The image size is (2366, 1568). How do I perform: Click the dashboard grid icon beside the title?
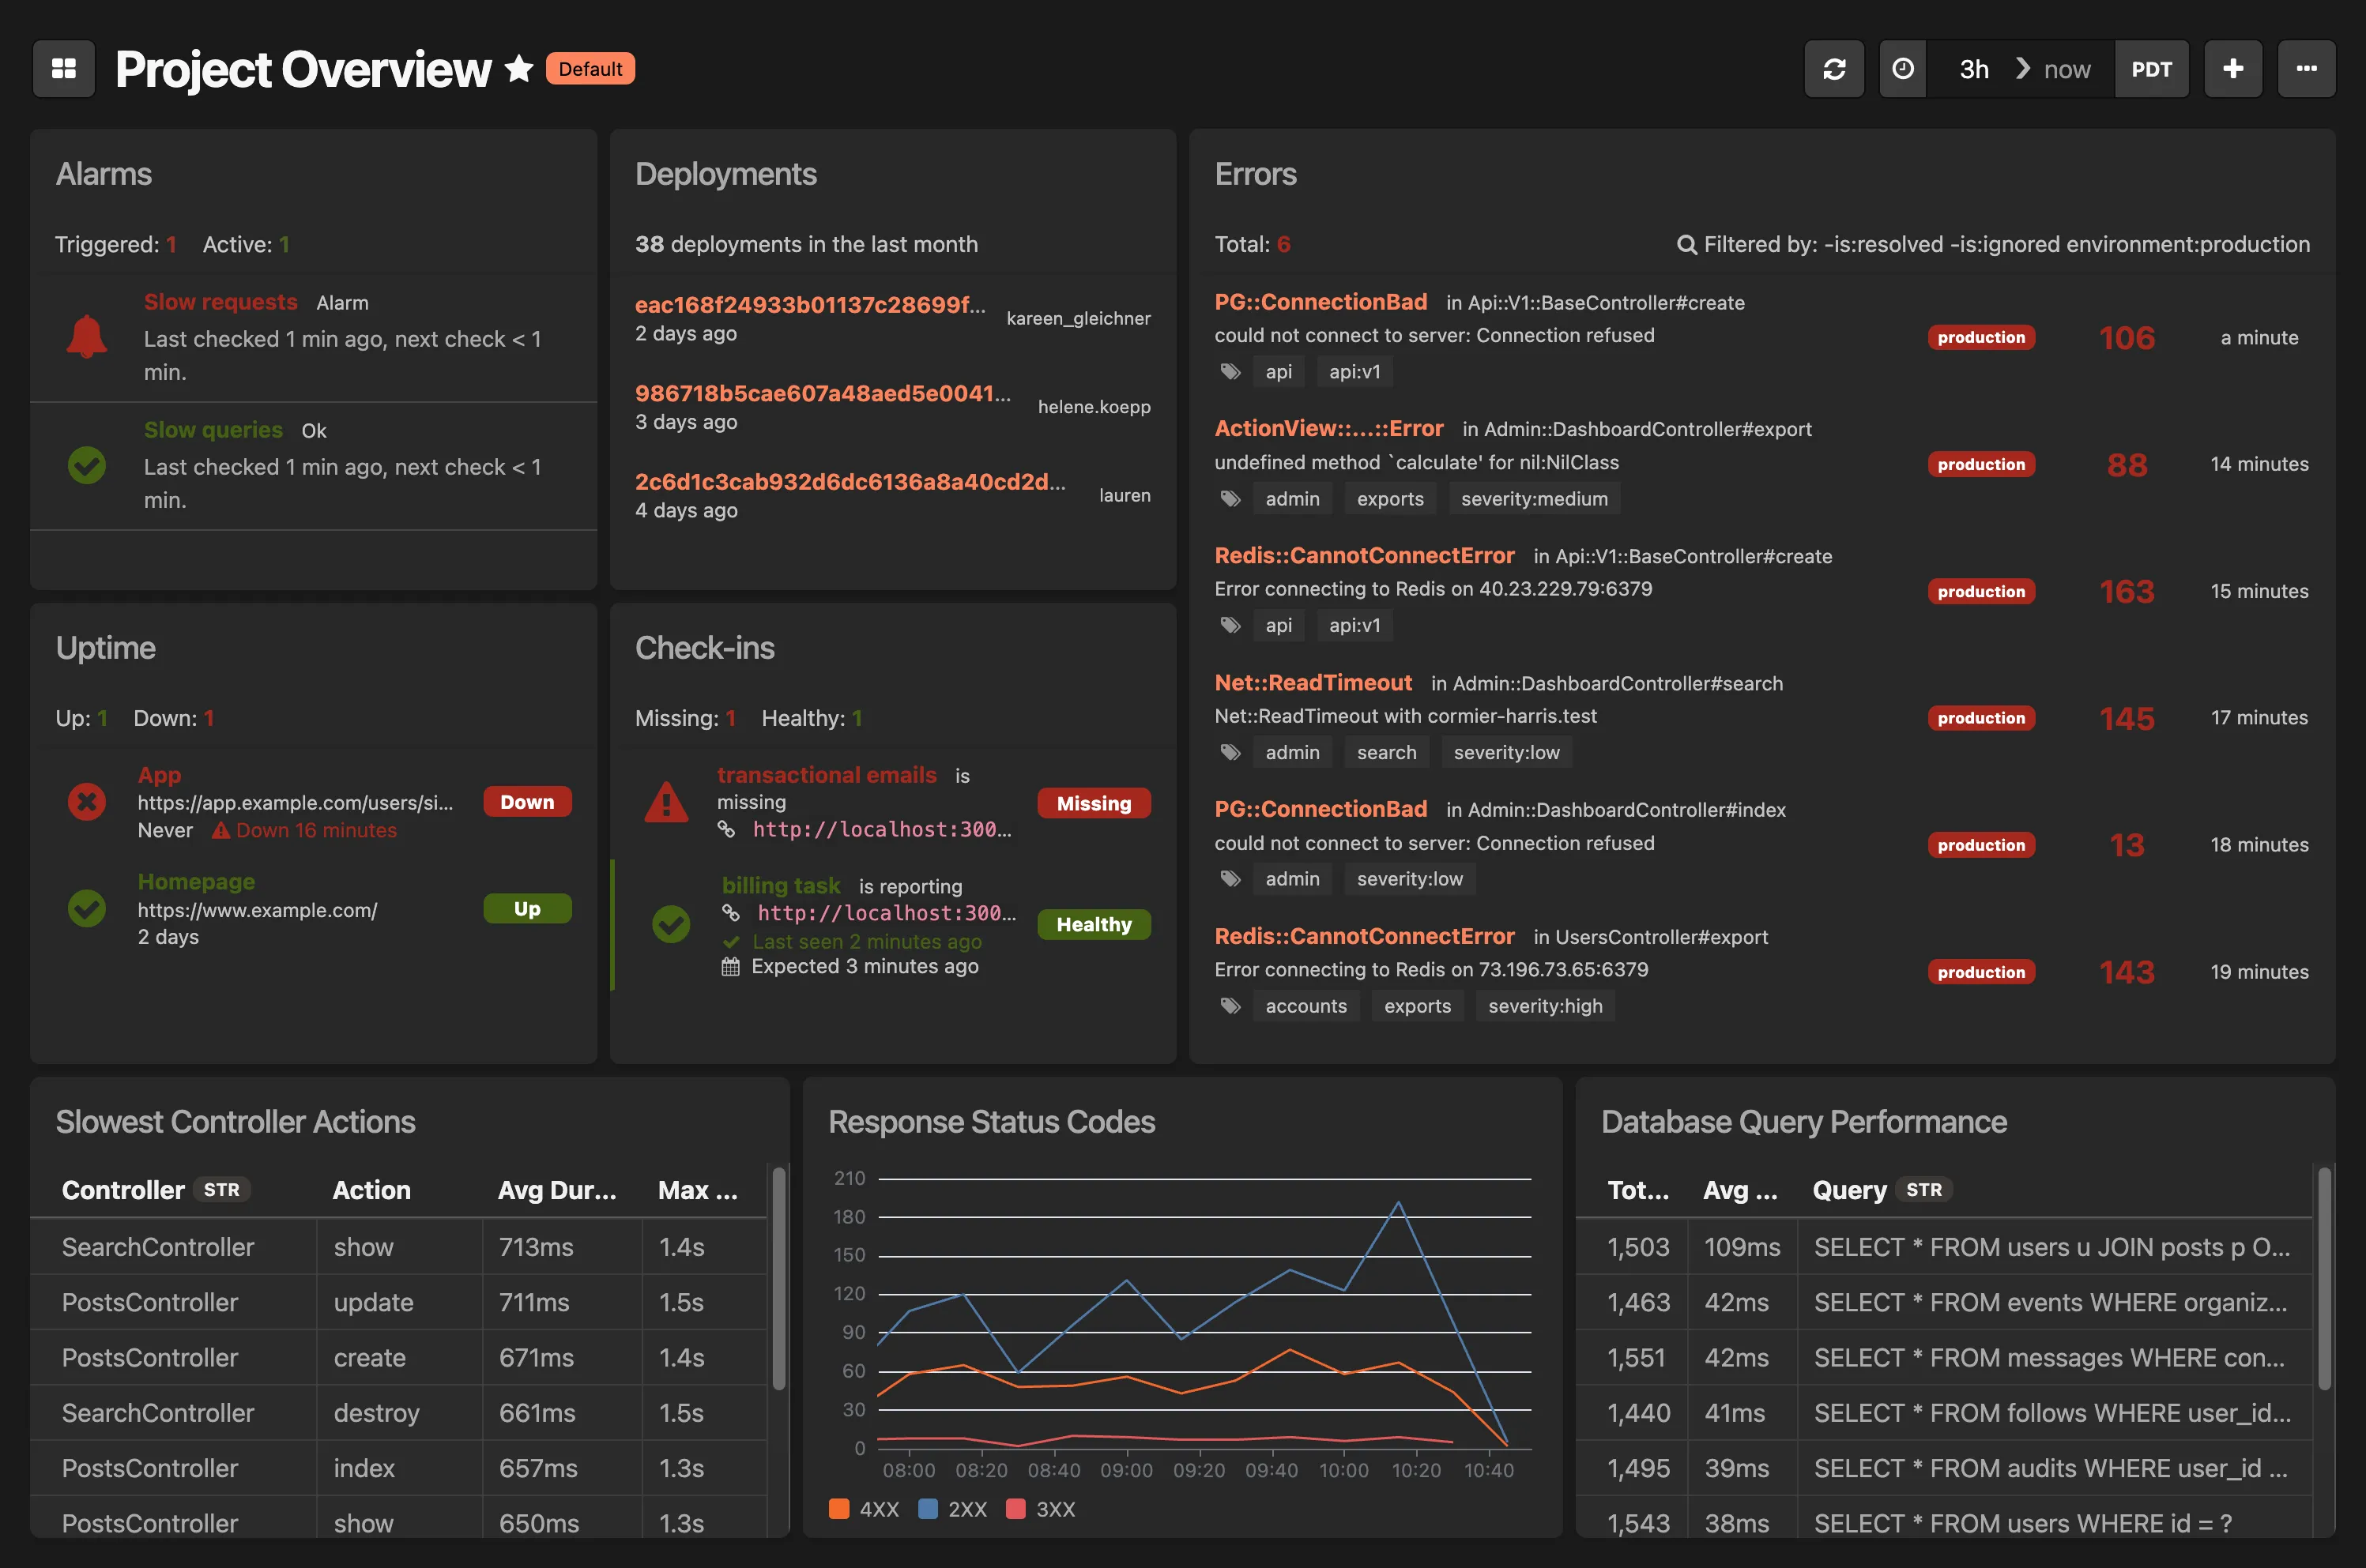63,68
